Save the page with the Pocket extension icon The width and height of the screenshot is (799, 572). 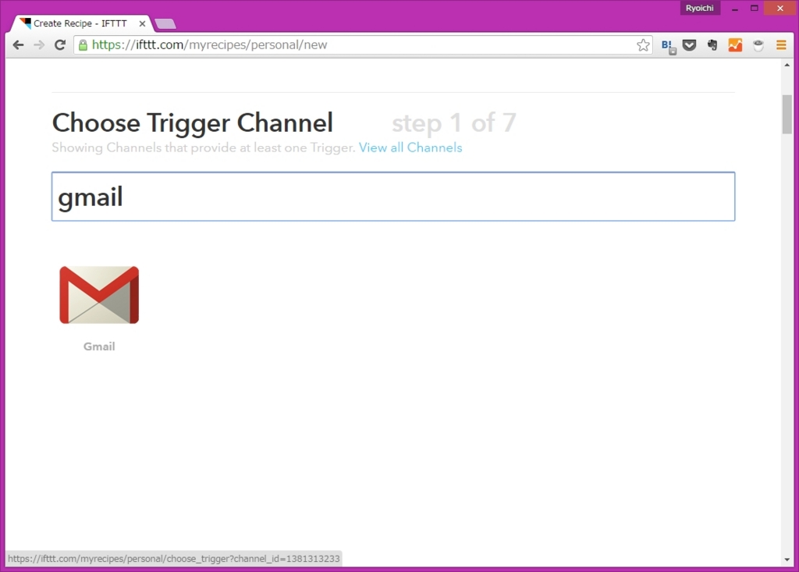click(690, 45)
